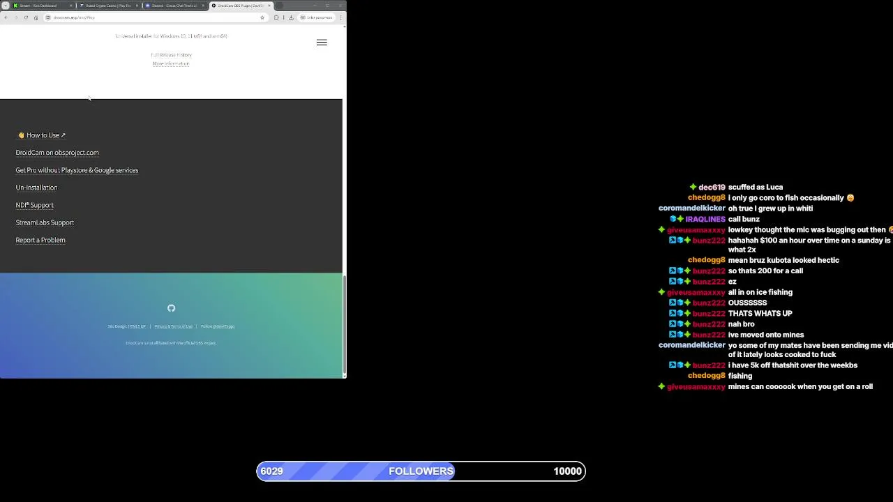Click the page vertical scrollbar thumb
The image size is (893, 502).
pyautogui.click(x=345, y=325)
